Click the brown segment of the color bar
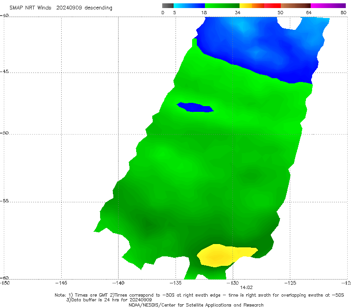 tap(296, 6)
